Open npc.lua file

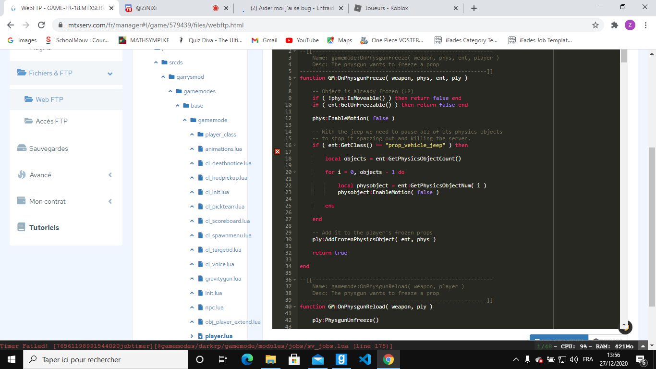(x=214, y=307)
